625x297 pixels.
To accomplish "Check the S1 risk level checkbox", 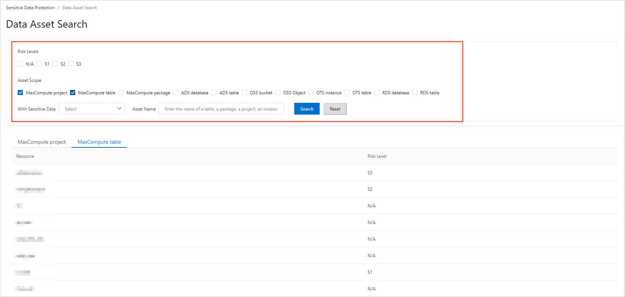I will 39,64.
